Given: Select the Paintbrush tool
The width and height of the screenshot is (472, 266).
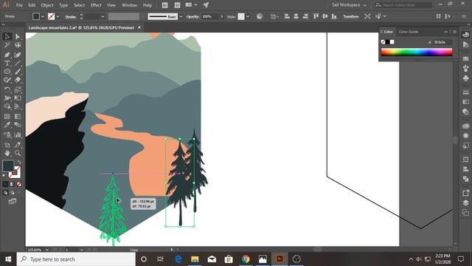Looking at the screenshot, I should (x=18, y=72).
